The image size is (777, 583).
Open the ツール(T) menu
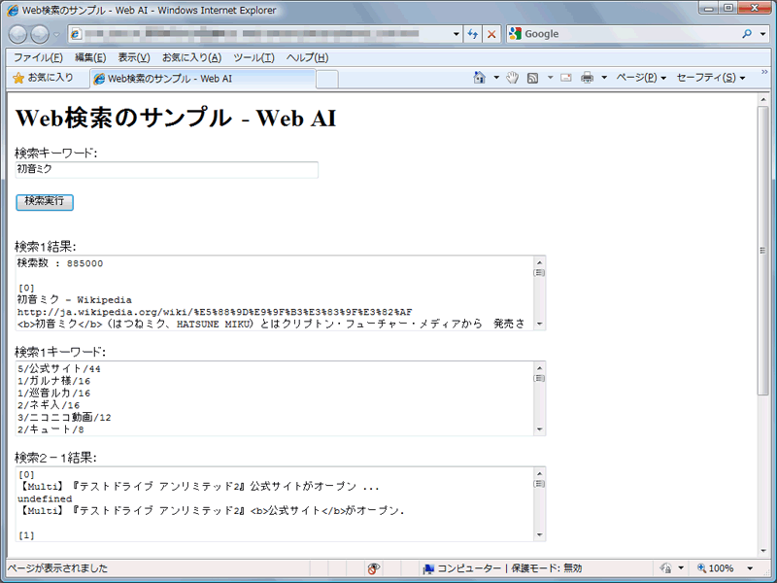tap(253, 57)
